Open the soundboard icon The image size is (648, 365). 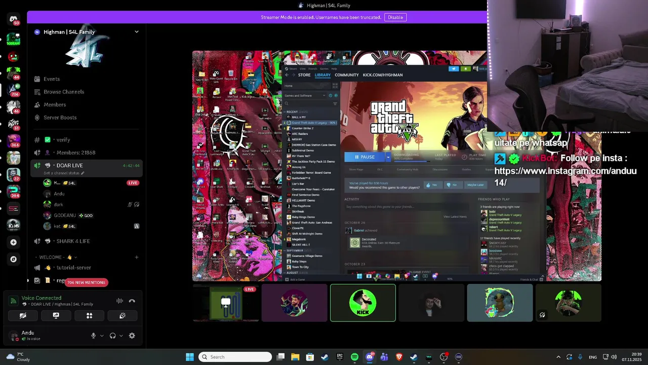click(123, 315)
